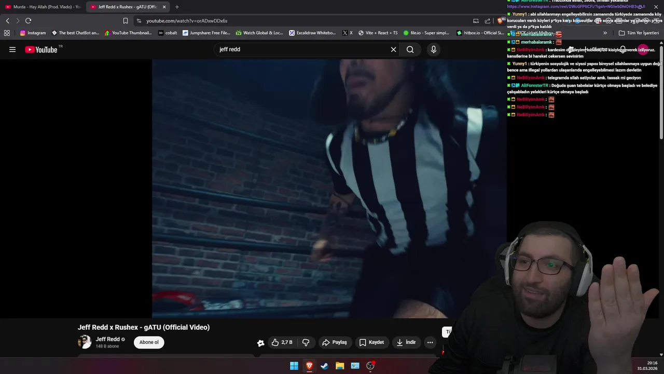Open the cobalt bookmark
The image size is (664, 374).
168,33
